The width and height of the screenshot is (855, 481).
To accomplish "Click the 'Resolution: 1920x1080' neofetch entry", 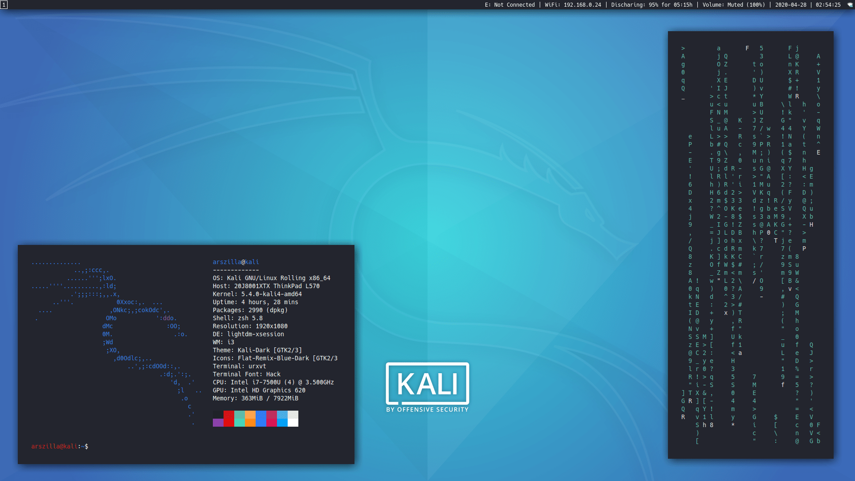I will (250, 326).
